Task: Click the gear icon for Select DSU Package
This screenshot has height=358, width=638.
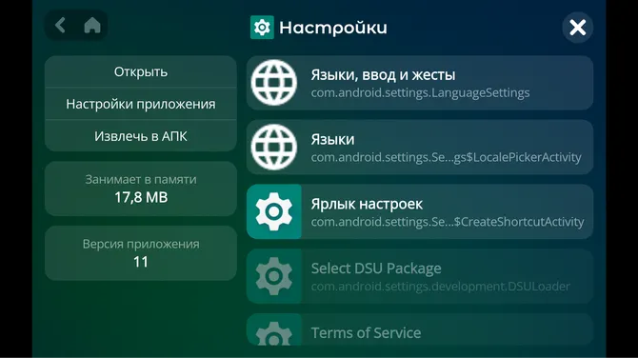Action: point(274,276)
